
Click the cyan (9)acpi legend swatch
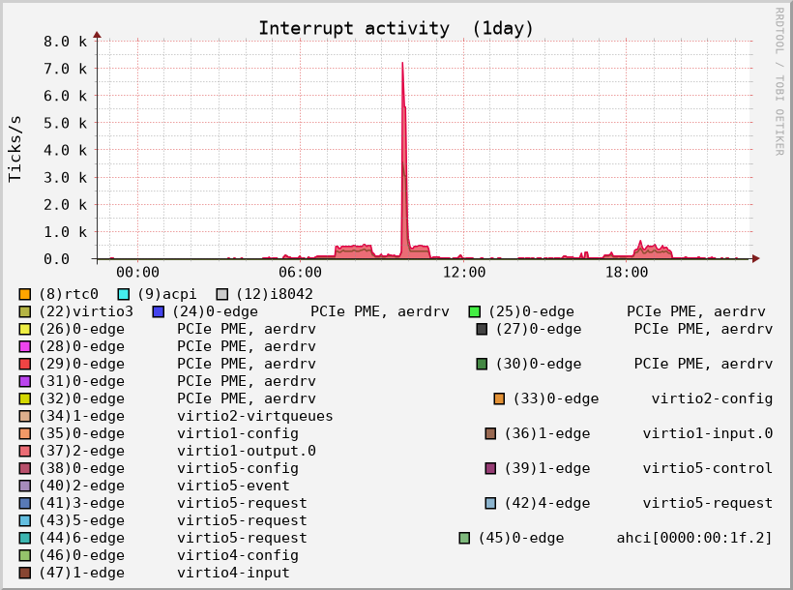point(124,294)
